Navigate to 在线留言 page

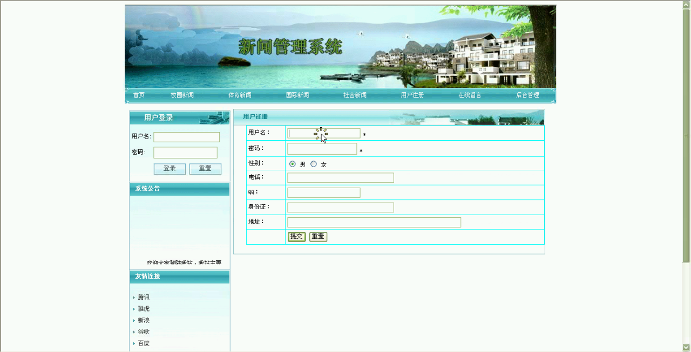[470, 95]
